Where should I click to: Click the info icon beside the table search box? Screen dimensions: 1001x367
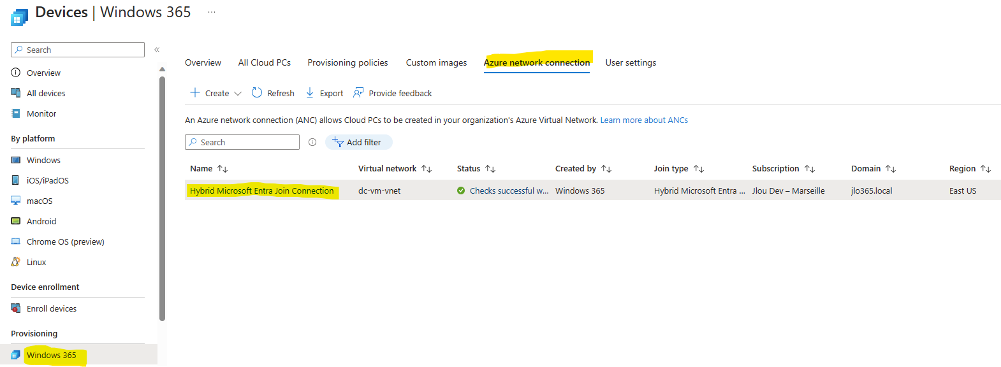click(312, 142)
